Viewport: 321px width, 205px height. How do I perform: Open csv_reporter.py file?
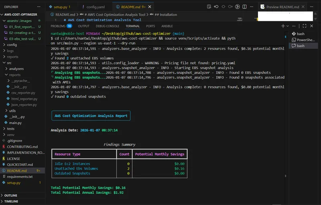[x=23, y=93]
